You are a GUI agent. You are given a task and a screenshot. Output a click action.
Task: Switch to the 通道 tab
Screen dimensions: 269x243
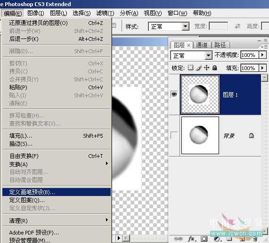pyautogui.click(x=202, y=45)
